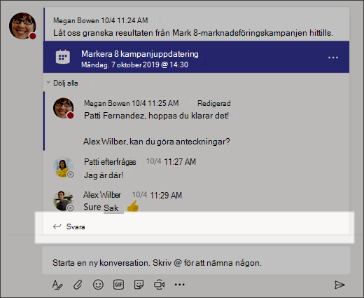Click the Redigerad label on Megan's reply
The height and width of the screenshot is (298, 364).
tap(214, 103)
